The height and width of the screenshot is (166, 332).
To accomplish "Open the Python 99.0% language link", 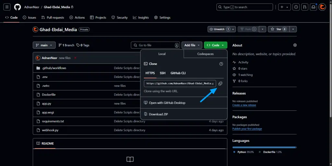I will point(243,152).
